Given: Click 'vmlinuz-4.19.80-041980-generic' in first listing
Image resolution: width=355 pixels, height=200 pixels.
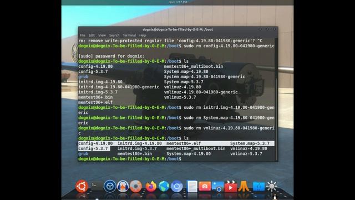Looking at the screenshot, I should (x=201, y=92).
